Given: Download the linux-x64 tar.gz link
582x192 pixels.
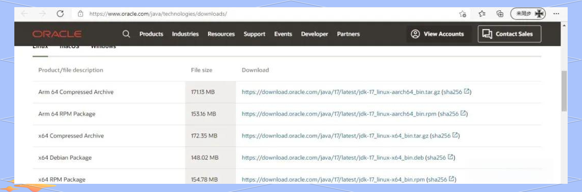Looking at the screenshot, I should 335,136.
